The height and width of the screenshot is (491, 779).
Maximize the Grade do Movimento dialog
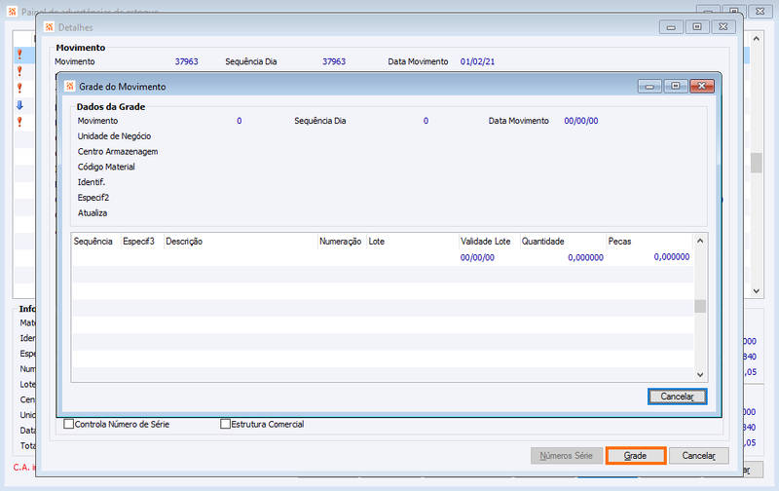pyautogui.click(x=676, y=86)
